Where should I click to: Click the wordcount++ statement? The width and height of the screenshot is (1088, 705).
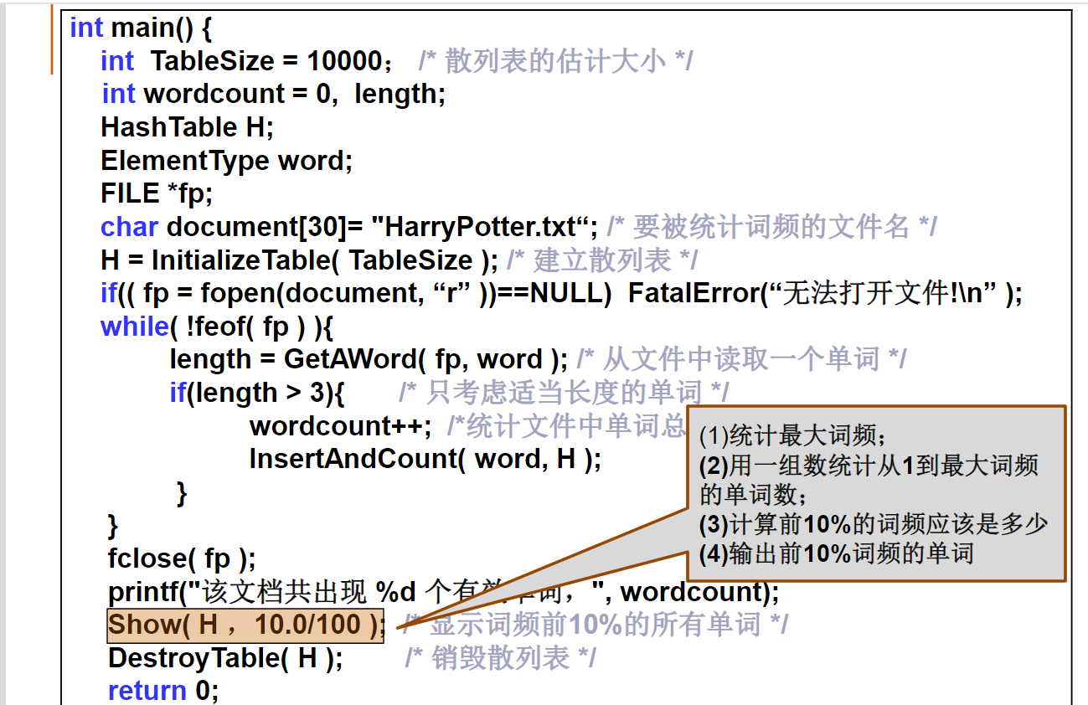[340, 426]
